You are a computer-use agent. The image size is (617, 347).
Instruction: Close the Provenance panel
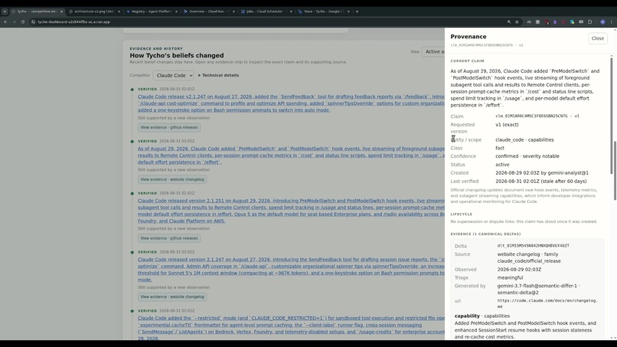point(597,38)
